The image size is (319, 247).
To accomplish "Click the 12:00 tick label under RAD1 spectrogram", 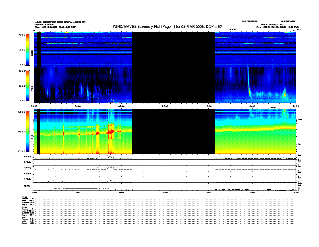I will (x=165, y=106).
